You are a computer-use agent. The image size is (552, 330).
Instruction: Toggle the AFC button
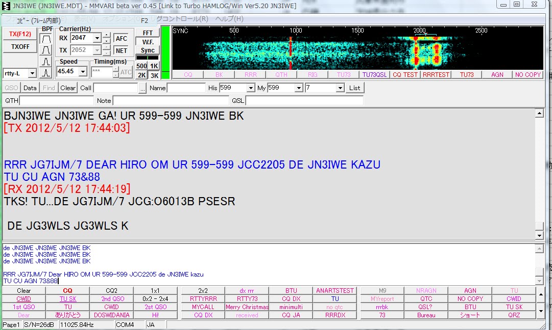click(x=121, y=39)
